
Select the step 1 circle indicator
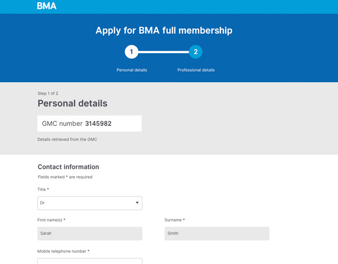click(x=131, y=52)
